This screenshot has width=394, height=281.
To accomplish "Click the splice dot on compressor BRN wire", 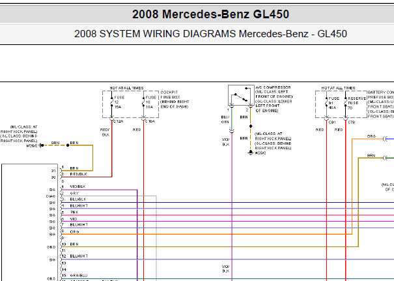I will pos(251,126).
